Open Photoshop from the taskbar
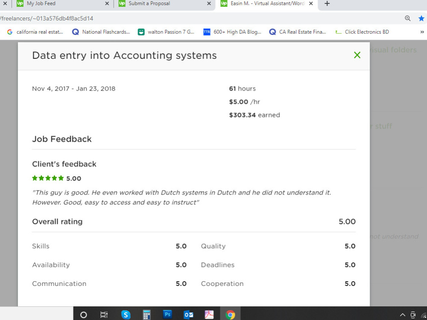Viewport: 427px width, 320px height. pos(167,314)
